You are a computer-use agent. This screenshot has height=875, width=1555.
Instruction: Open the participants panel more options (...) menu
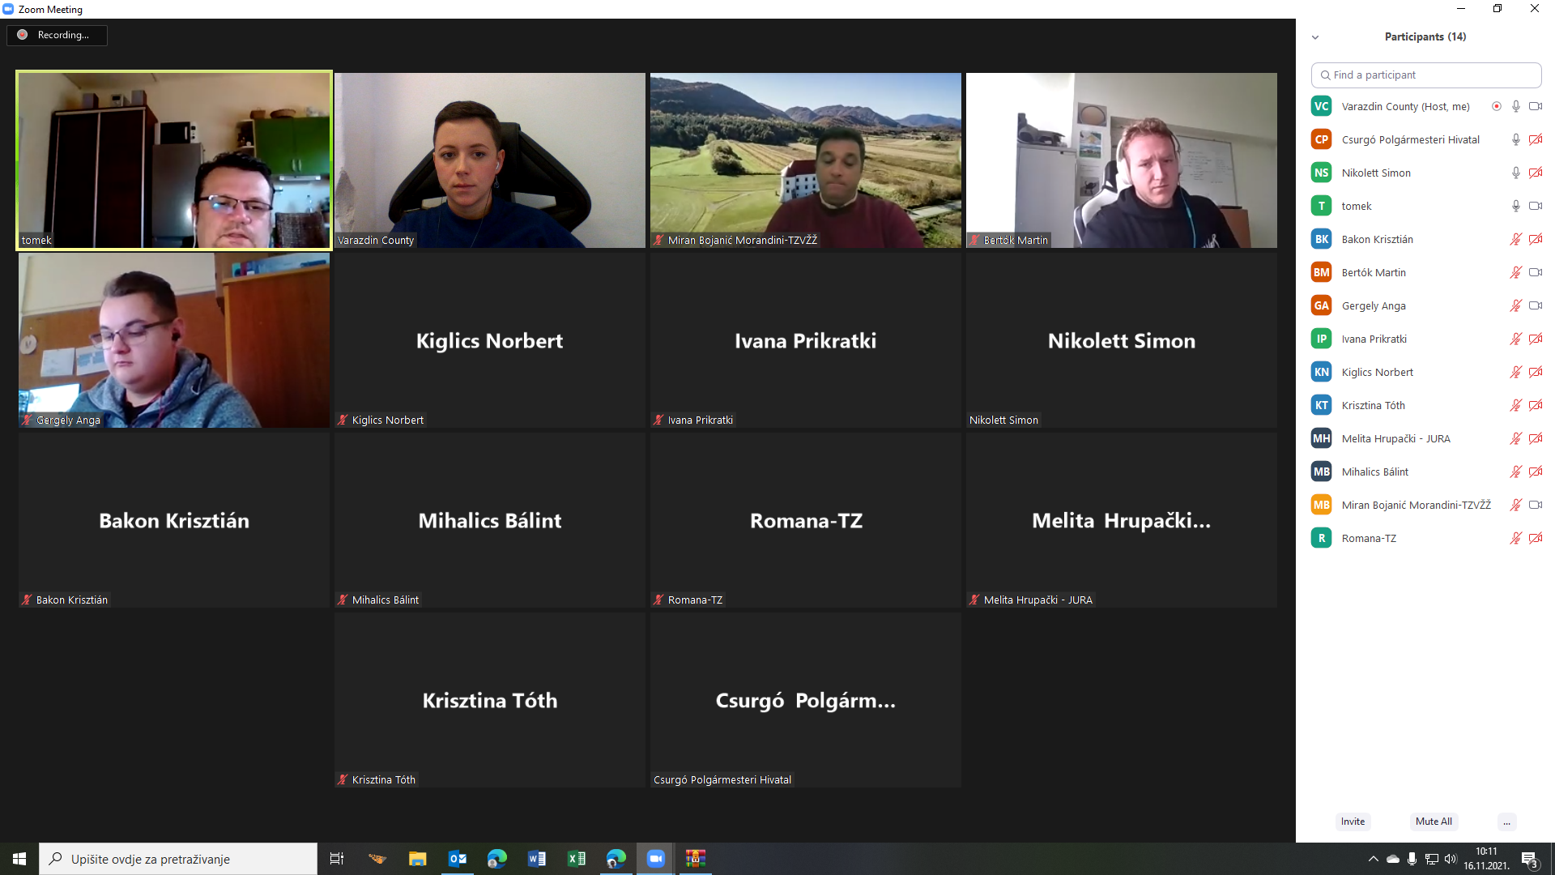click(x=1506, y=822)
